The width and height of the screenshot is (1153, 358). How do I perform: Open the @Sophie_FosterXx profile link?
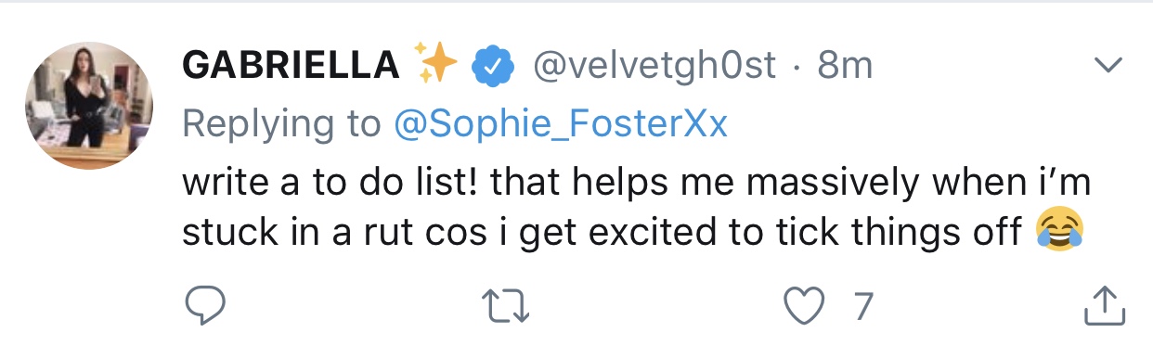coord(561,124)
